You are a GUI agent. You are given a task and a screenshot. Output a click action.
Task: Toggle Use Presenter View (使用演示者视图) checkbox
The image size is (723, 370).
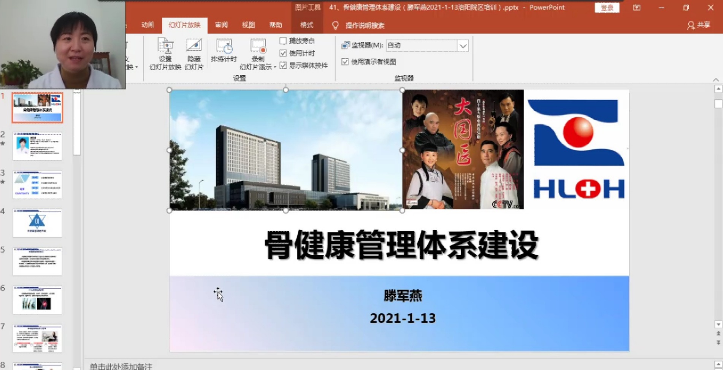(345, 62)
